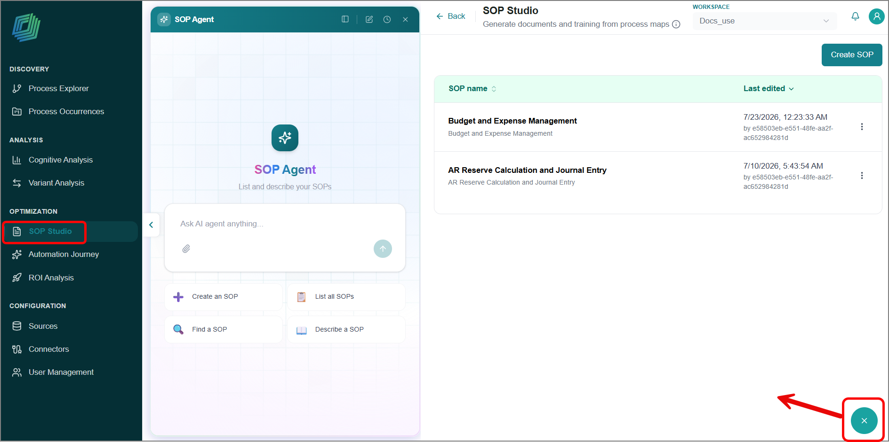Open Budget and Expense Management SOP
The image size is (889, 442).
(x=512, y=121)
